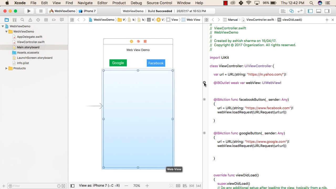
Task: Click the blue Facebook button on canvas
Action: click(x=156, y=63)
